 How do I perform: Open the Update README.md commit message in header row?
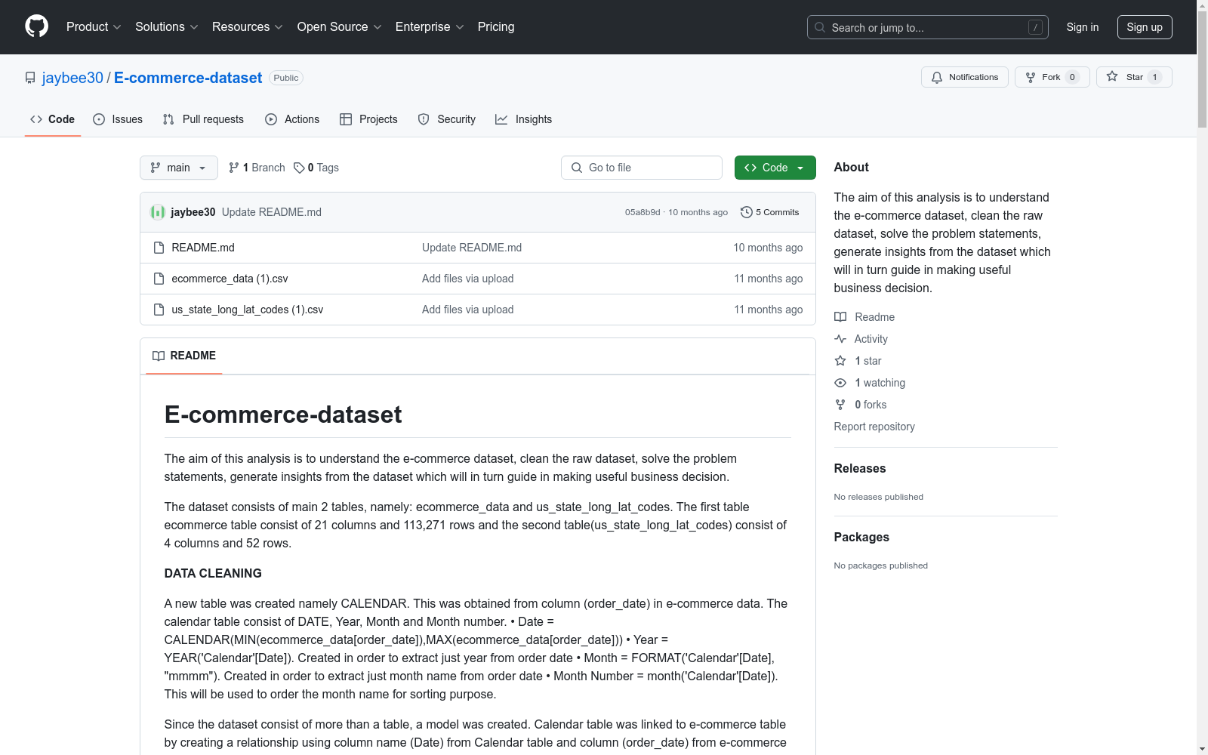point(272,212)
